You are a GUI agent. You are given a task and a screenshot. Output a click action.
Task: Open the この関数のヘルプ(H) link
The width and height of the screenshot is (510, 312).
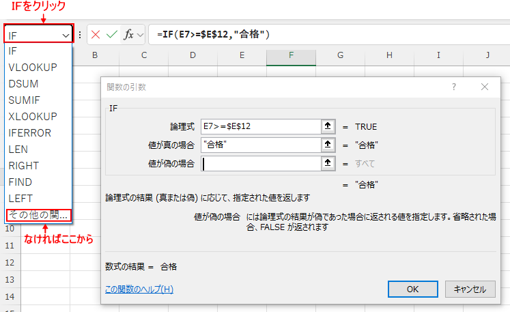(139, 289)
